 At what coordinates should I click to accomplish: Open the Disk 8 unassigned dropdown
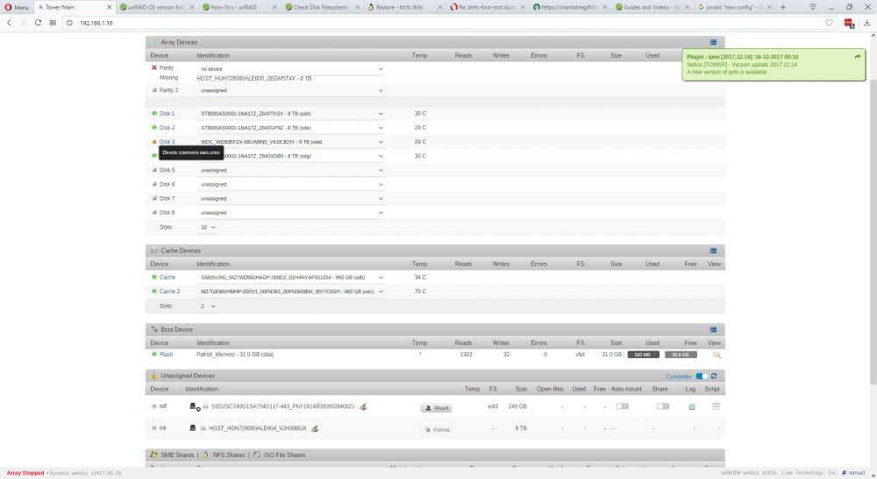pyautogui.click(x=291, y=213)
